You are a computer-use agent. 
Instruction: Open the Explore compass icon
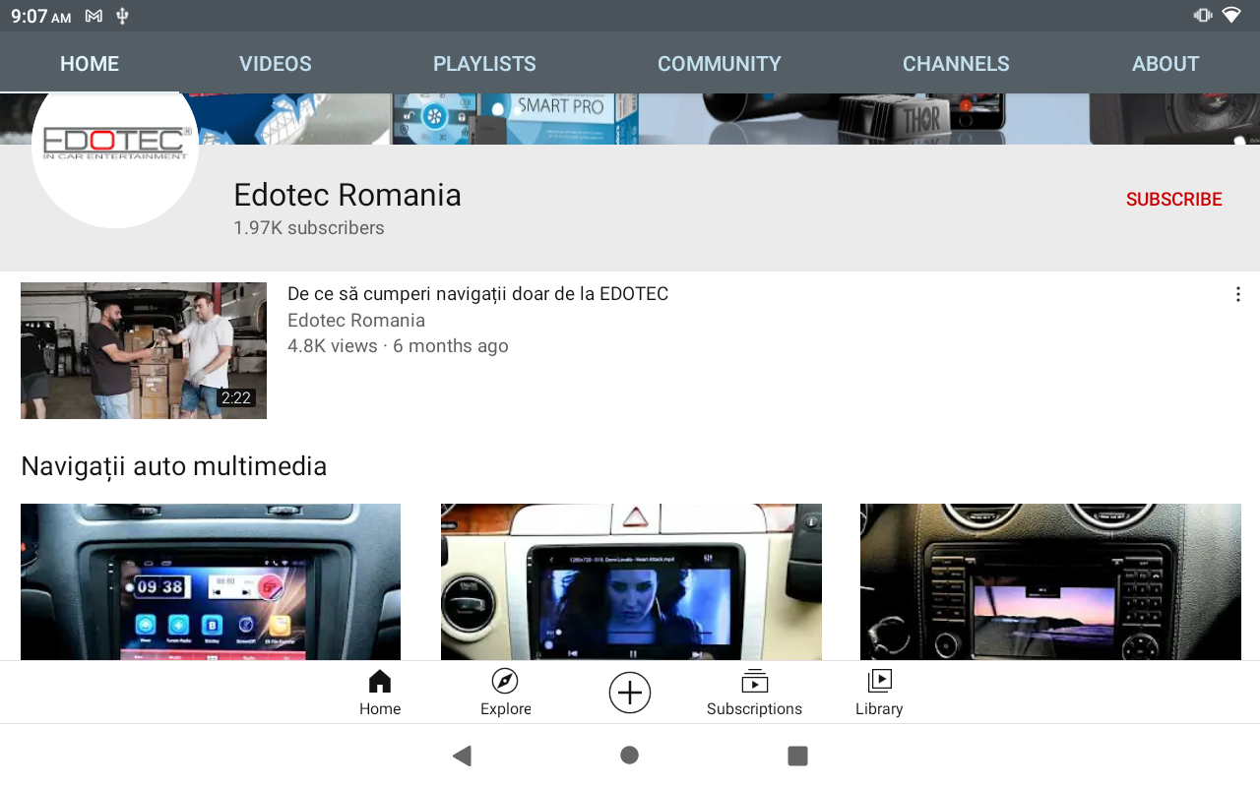coord(505,681)
